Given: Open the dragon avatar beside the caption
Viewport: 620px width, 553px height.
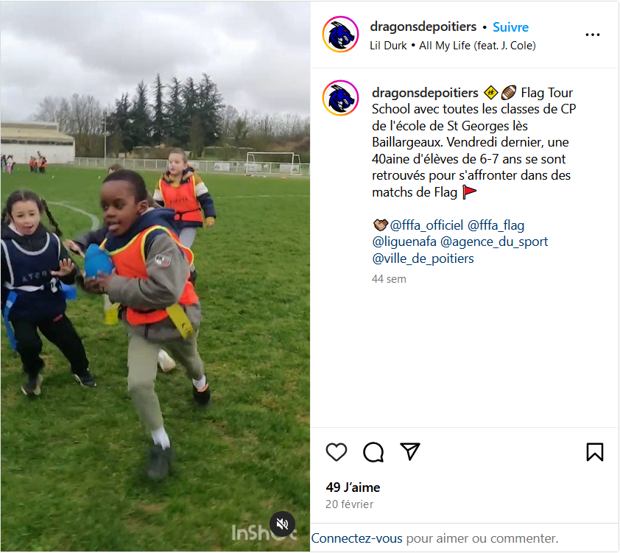Looking at the screenshot, I should tap(340, 98).
